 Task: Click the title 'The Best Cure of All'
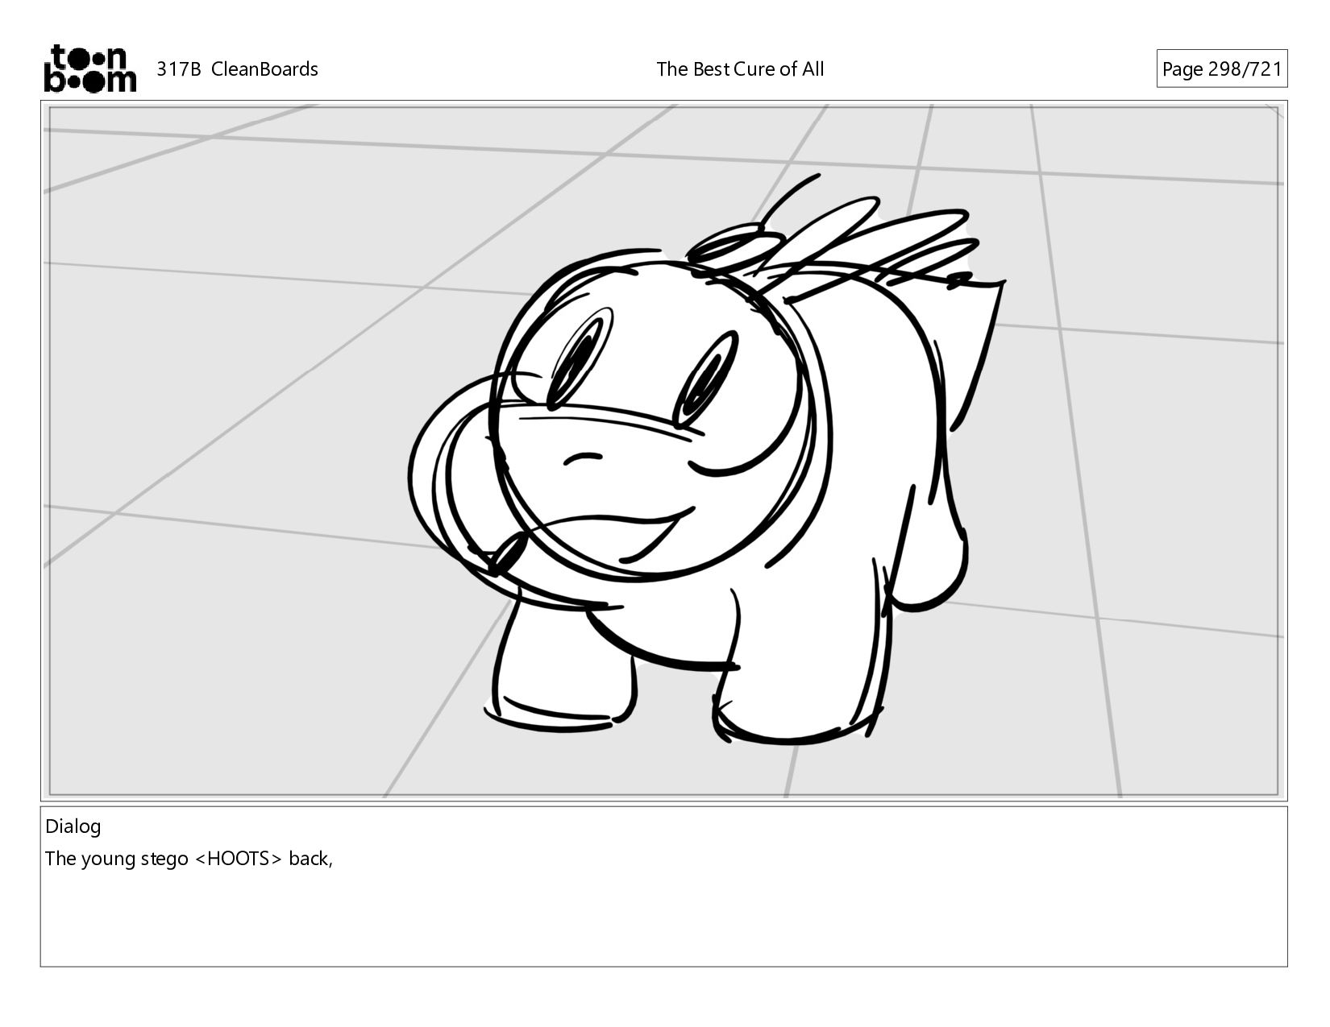[740, 69]
